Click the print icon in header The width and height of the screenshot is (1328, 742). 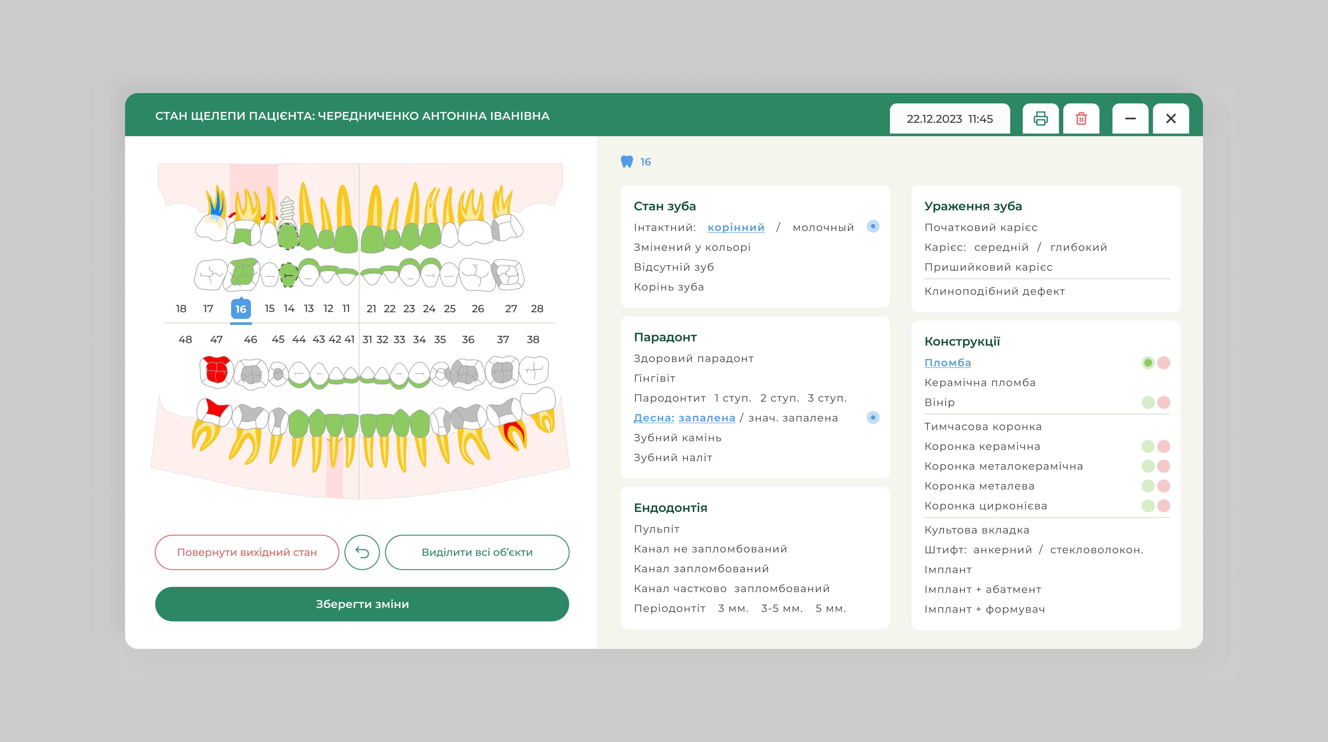point(1040,119)
